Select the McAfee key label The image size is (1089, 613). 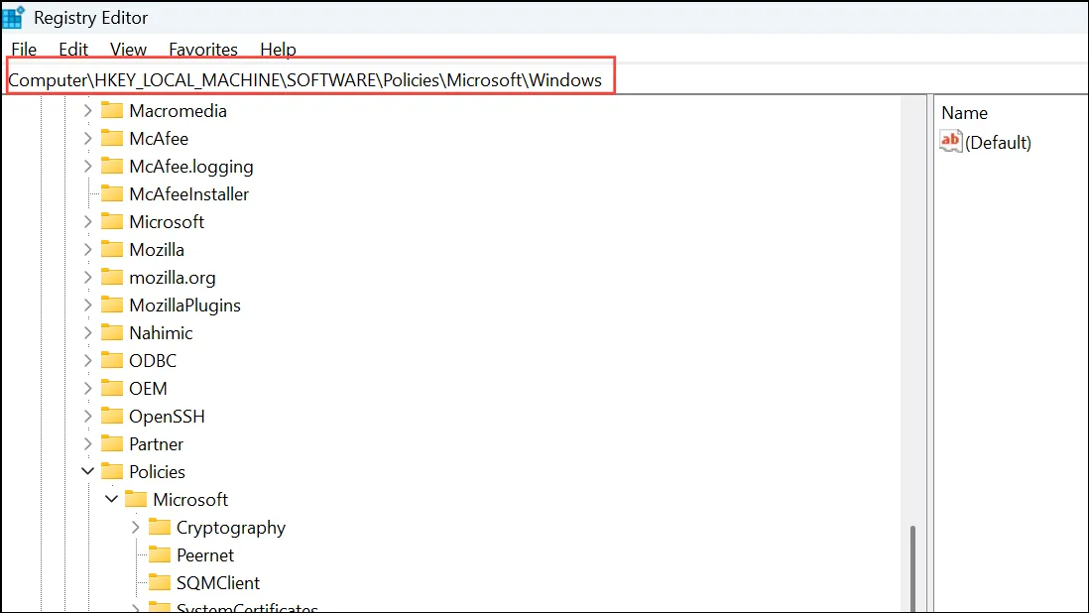tap(159, 138)
